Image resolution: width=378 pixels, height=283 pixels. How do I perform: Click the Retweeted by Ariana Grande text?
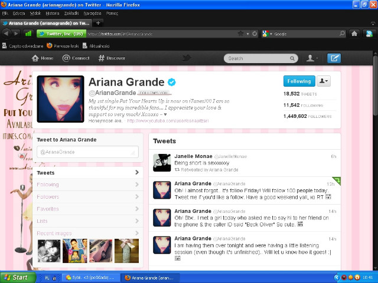[x=210, y=170]
